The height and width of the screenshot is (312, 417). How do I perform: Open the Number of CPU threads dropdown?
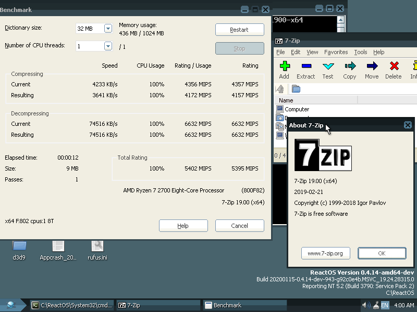click(x=108, y=46)
